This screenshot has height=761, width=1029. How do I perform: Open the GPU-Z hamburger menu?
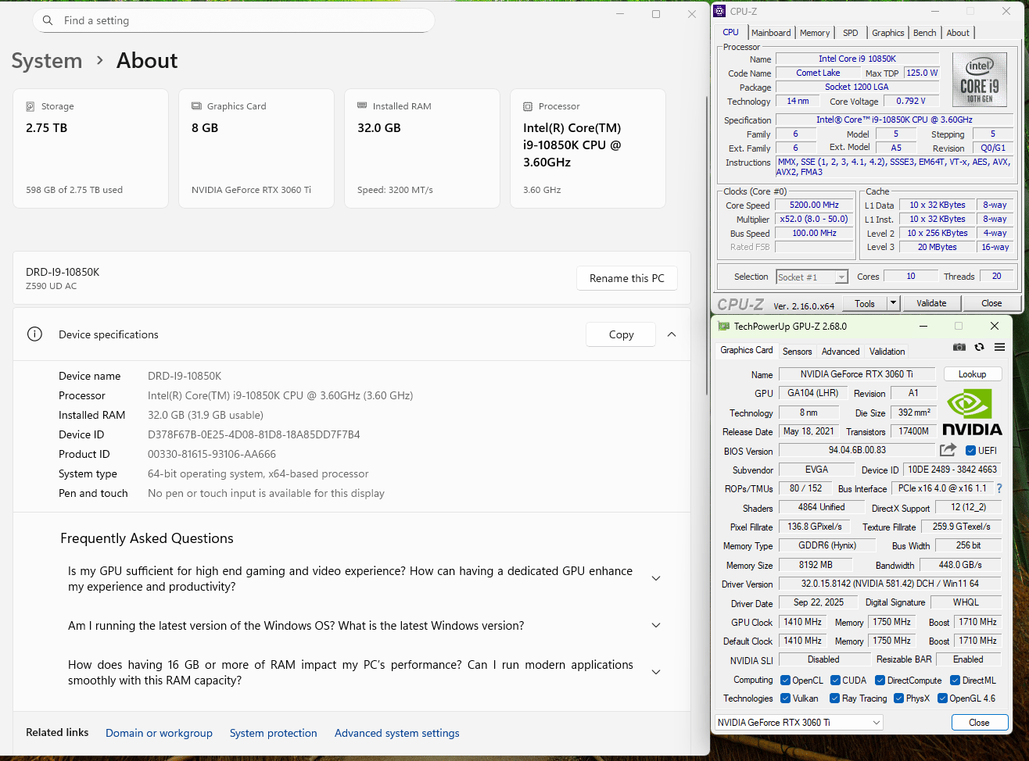999,347
